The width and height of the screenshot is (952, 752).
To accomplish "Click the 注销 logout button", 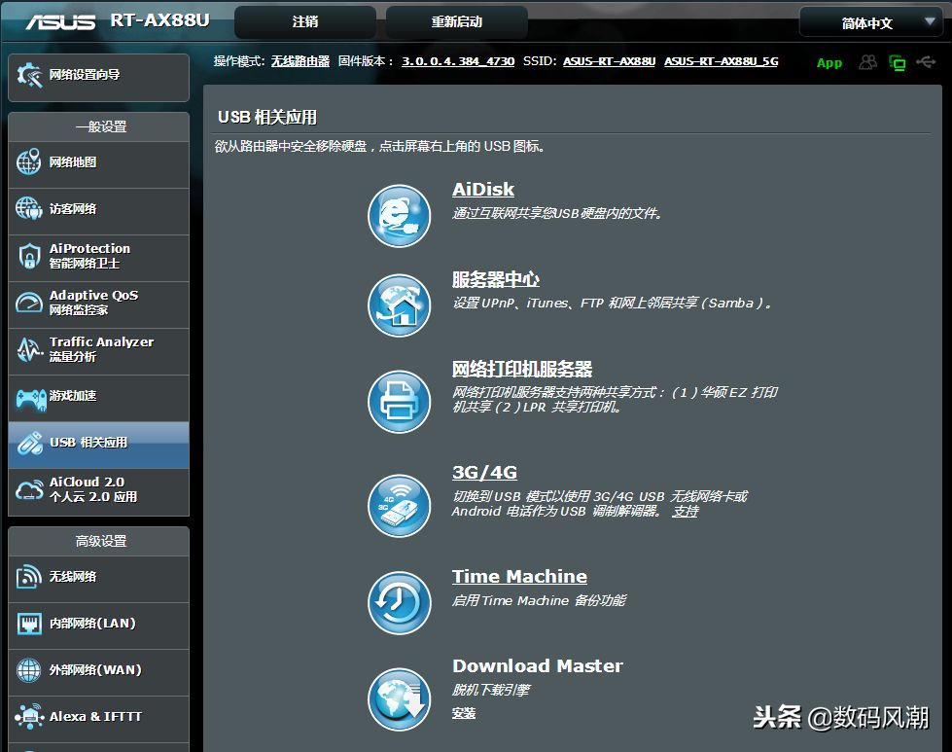I will point(304,21).
